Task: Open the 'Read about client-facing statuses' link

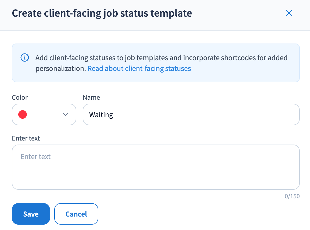Action: [139, 69]
